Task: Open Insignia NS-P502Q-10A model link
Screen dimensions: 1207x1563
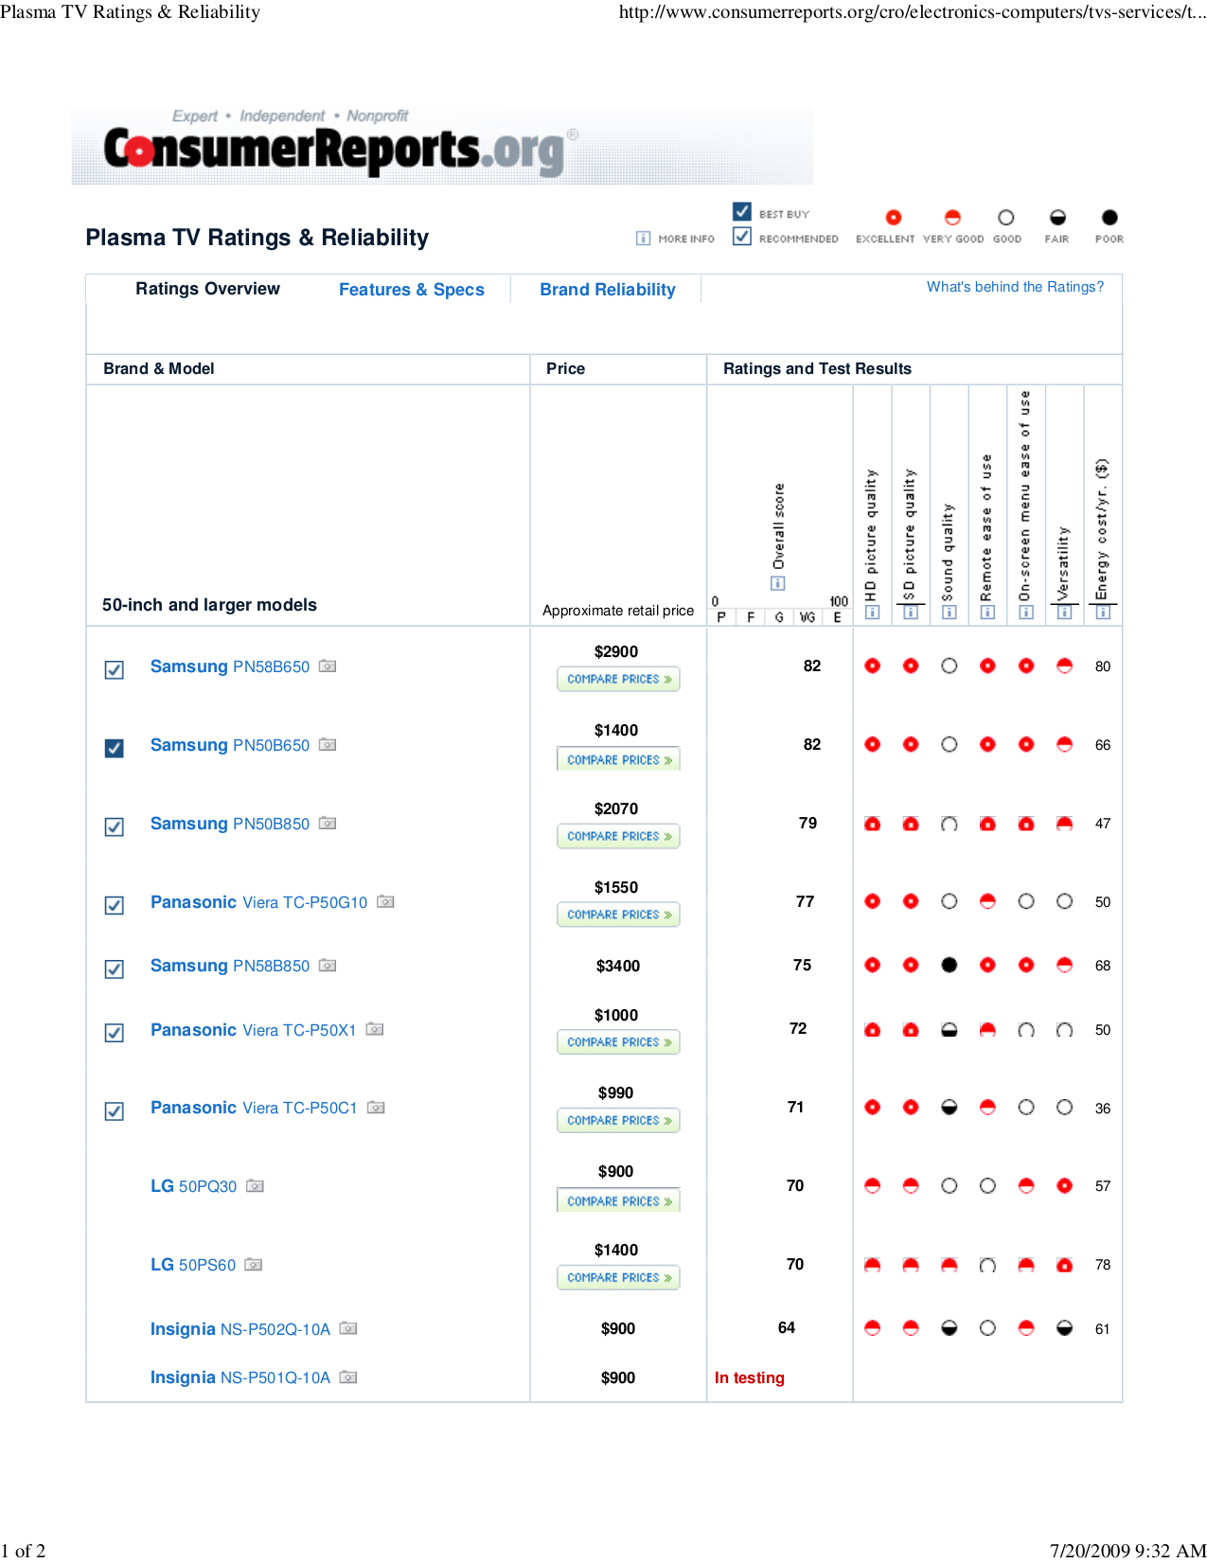Action: point(240,1329)
